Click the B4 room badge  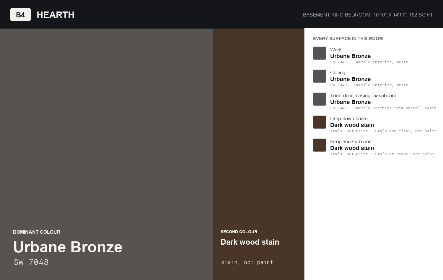point(20,15)
